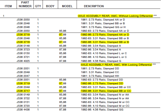Click highlighted '1982-86: 2.73 Ratio, Stamped DD'
This screenshot has width=161, height=111.
[x=102, y=83]
